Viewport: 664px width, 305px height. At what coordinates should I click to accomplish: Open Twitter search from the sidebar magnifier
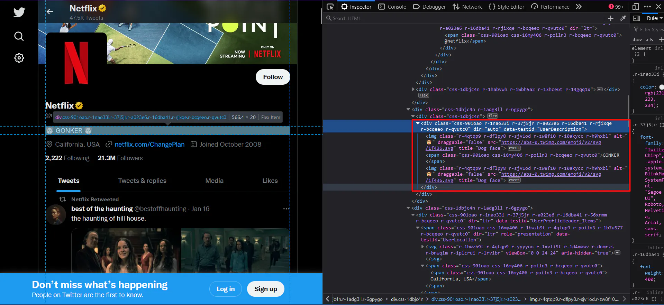coord(19,36)
